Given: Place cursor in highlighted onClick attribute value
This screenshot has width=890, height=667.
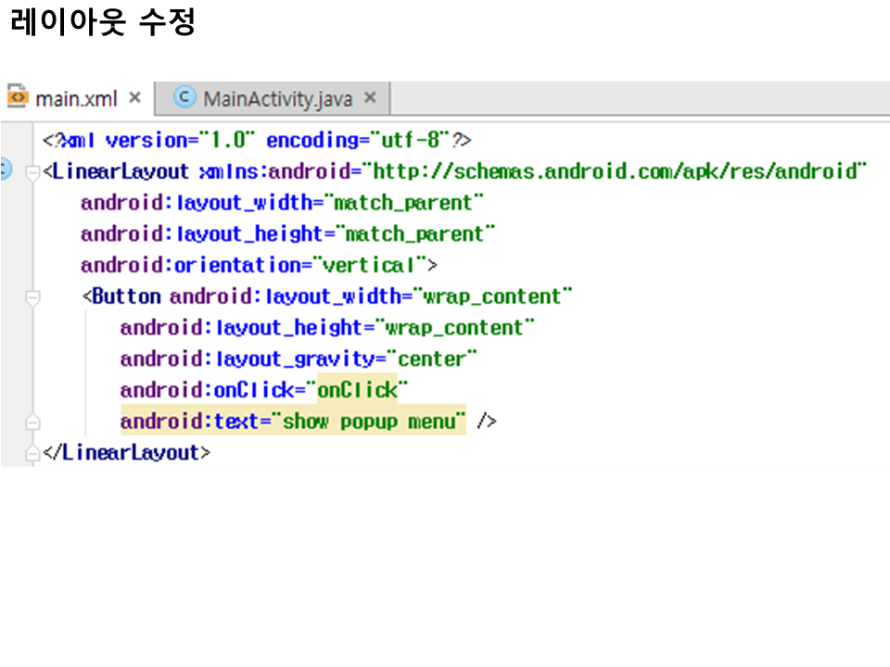Looking at the screenshot, I should [x=357, y=390].
